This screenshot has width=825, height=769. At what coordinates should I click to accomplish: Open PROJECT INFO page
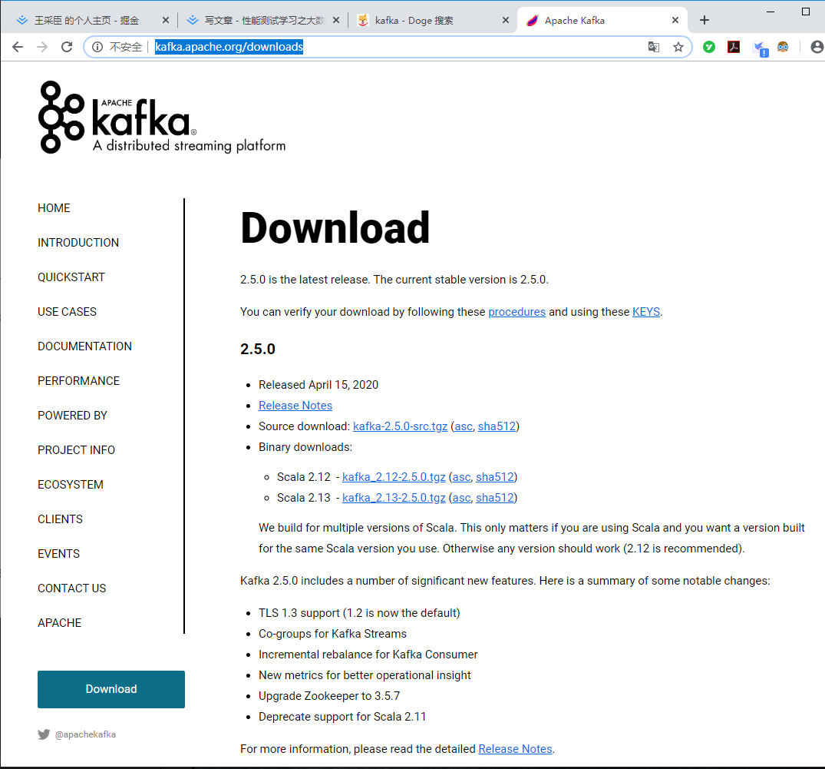tap(76, 450)
